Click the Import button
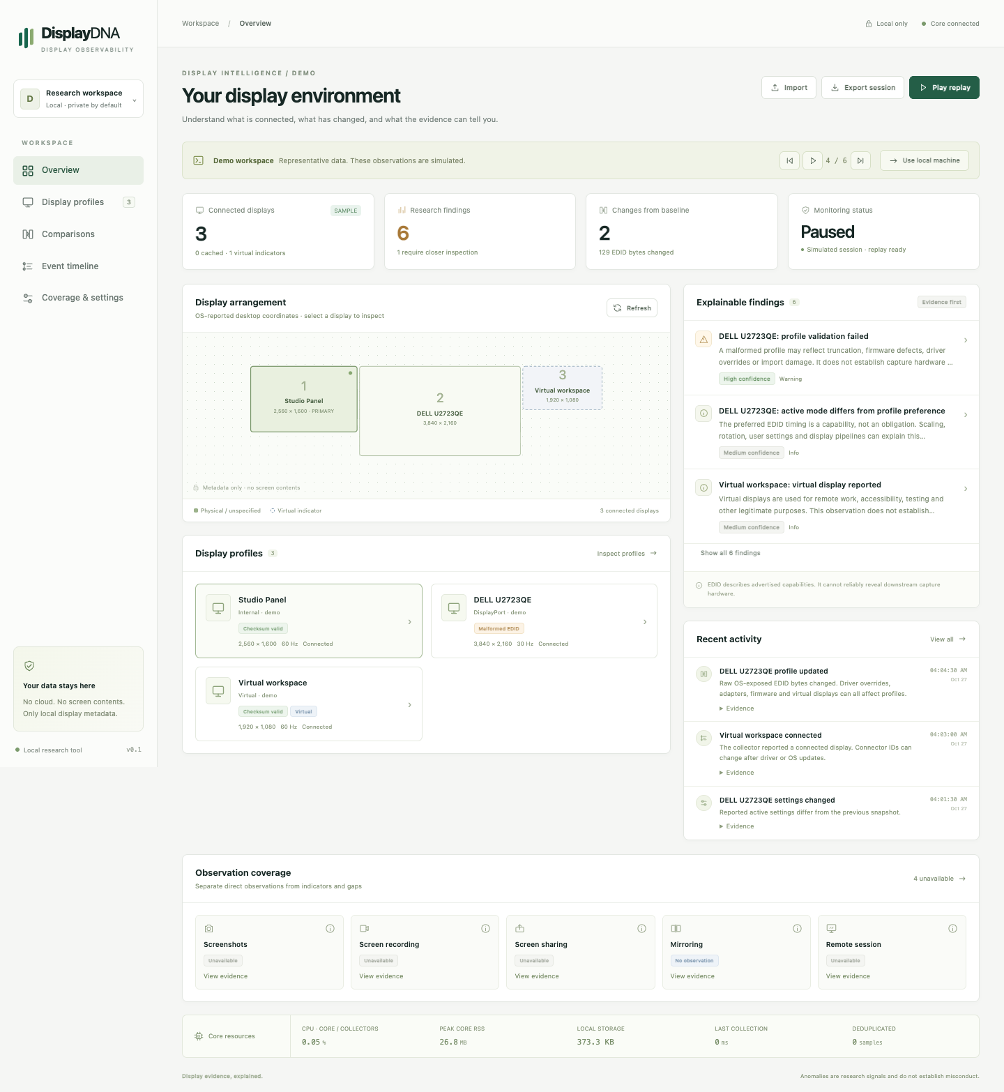1004x1092 pixels. 789,88
